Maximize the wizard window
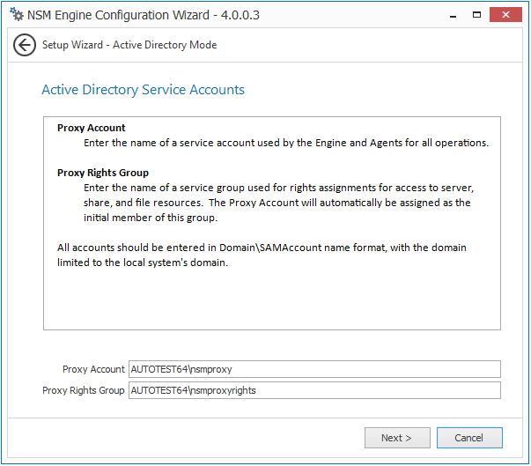 tap(476, 14)
